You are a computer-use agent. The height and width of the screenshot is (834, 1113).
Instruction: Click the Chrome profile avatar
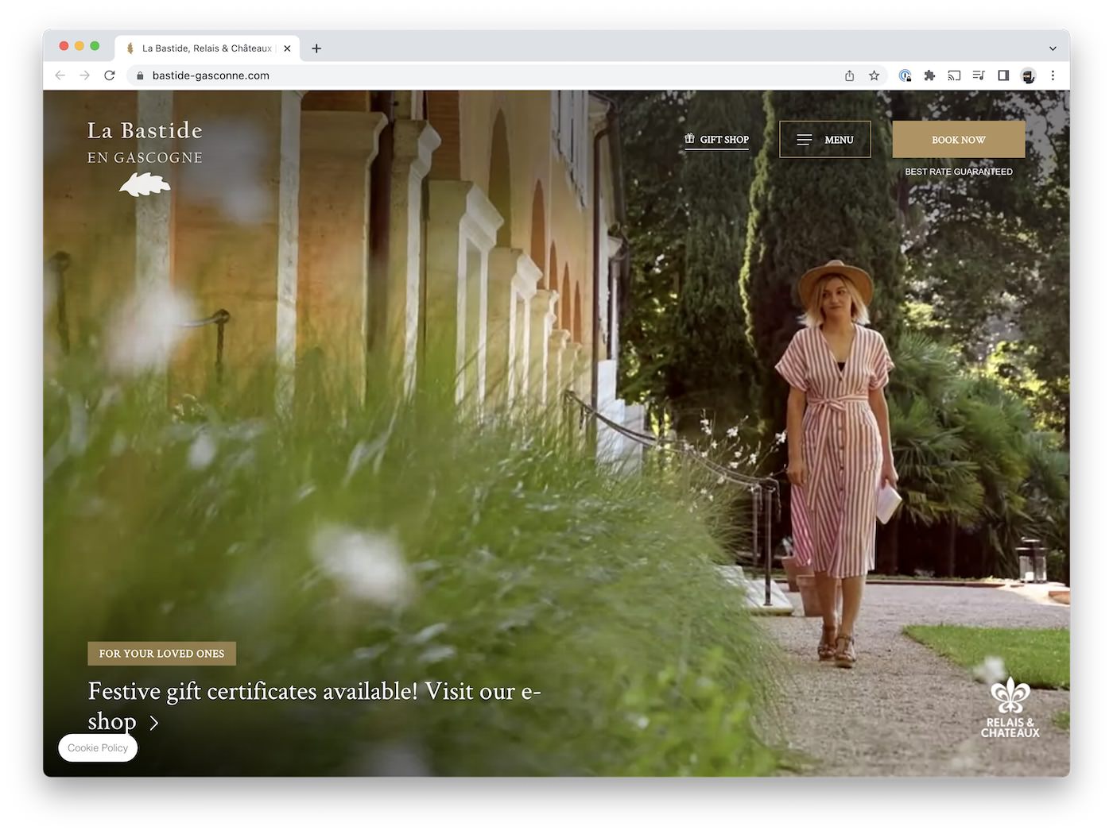point(1028,75)
